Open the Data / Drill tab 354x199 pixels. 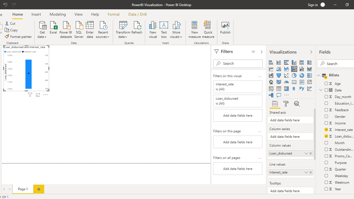point(137,14)
